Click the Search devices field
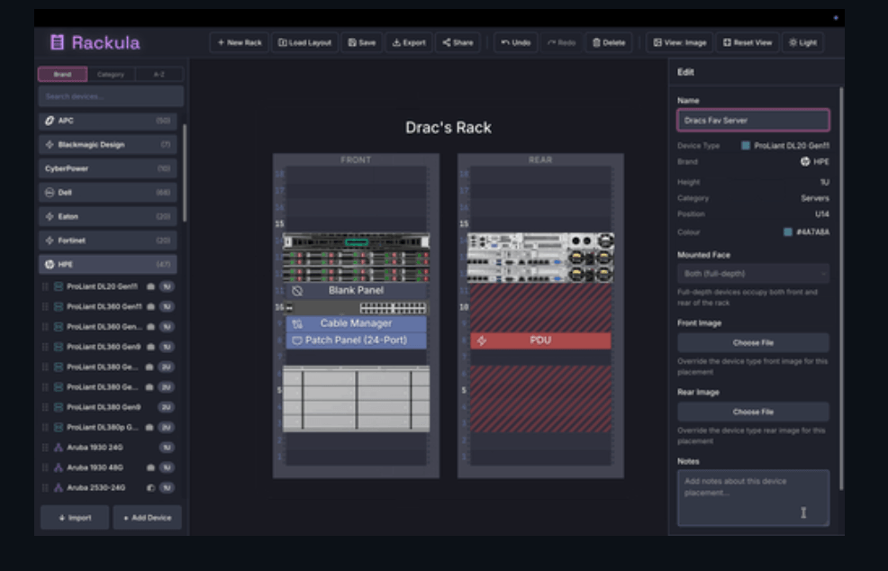 click(111, 97)
